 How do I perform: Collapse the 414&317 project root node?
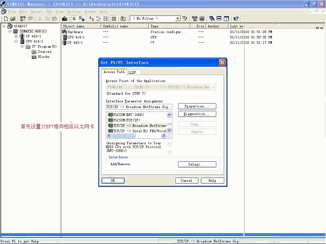(4, 26)
